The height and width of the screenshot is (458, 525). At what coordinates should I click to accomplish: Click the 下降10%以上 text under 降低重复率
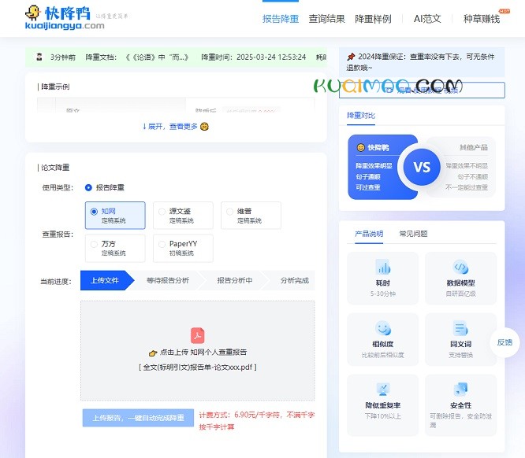click(383, 416)
